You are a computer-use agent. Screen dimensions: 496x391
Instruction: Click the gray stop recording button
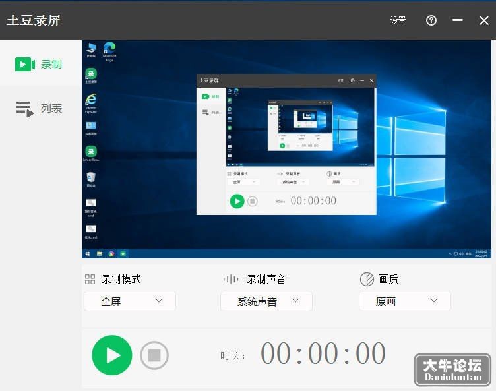pyautogui.click(x=154, y=355)
